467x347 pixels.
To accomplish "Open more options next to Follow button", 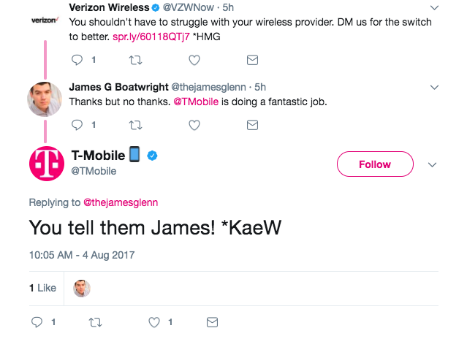I will click(x=432, y=164).
